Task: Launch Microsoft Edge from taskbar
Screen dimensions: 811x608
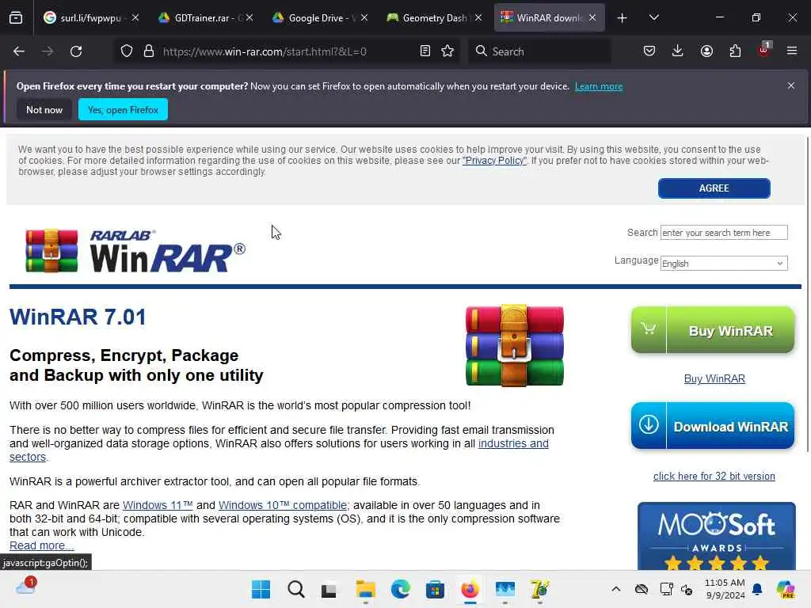Action: 400,589
